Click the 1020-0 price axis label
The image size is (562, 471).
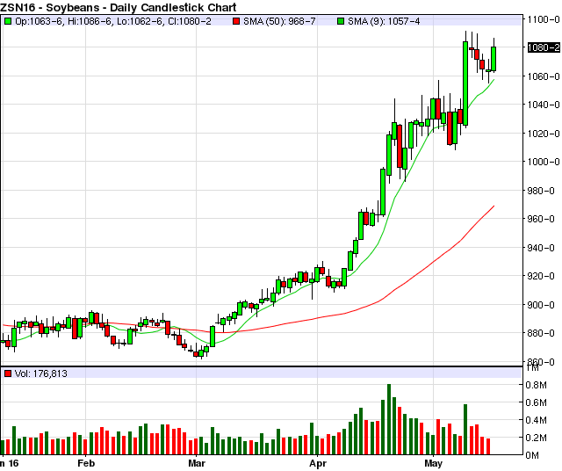[x=544, y=134]
